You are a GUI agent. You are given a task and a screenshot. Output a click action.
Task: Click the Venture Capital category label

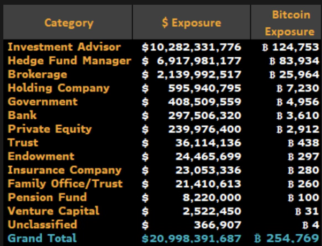(53, 211)
